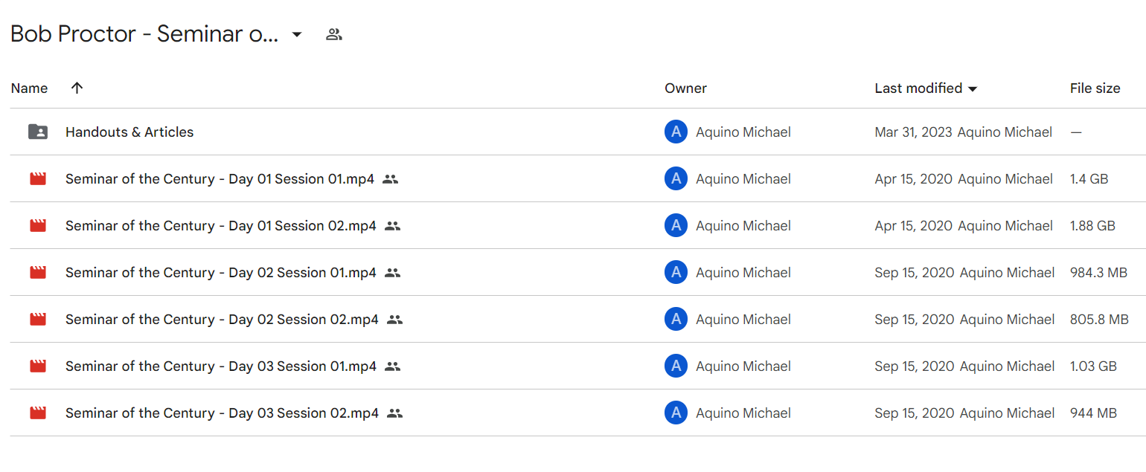Click the 1.88 GB file size cell
The height and width of the screenshot is (472, 1146).
[1092, 226]
